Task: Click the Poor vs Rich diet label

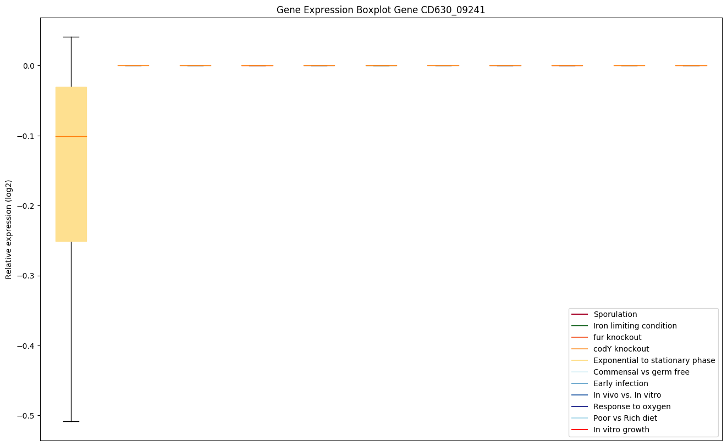Action: coord(625,418)
